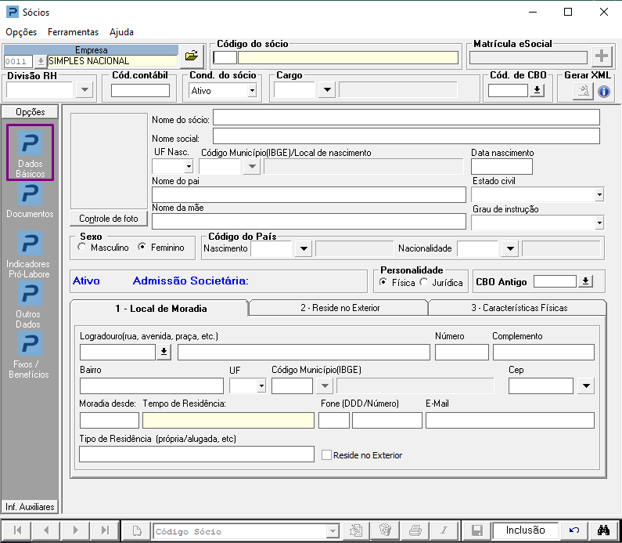
Task: Open the blue info icon under Gerar XML
Action: 604,92
